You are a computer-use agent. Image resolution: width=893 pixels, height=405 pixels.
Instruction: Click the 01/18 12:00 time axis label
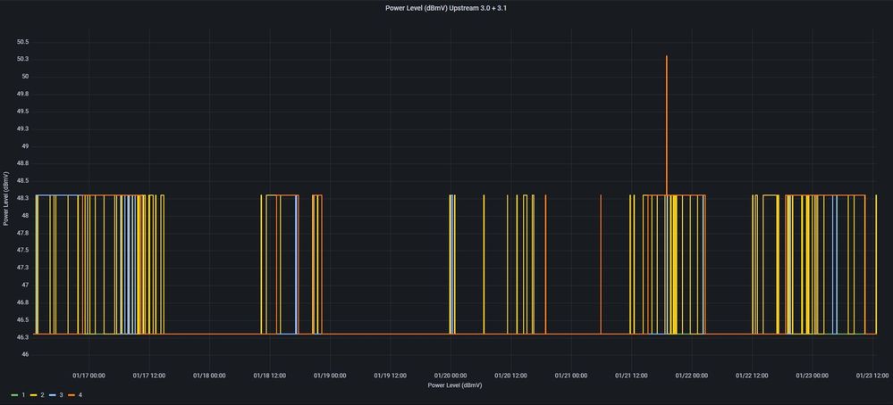click(270, 376)
